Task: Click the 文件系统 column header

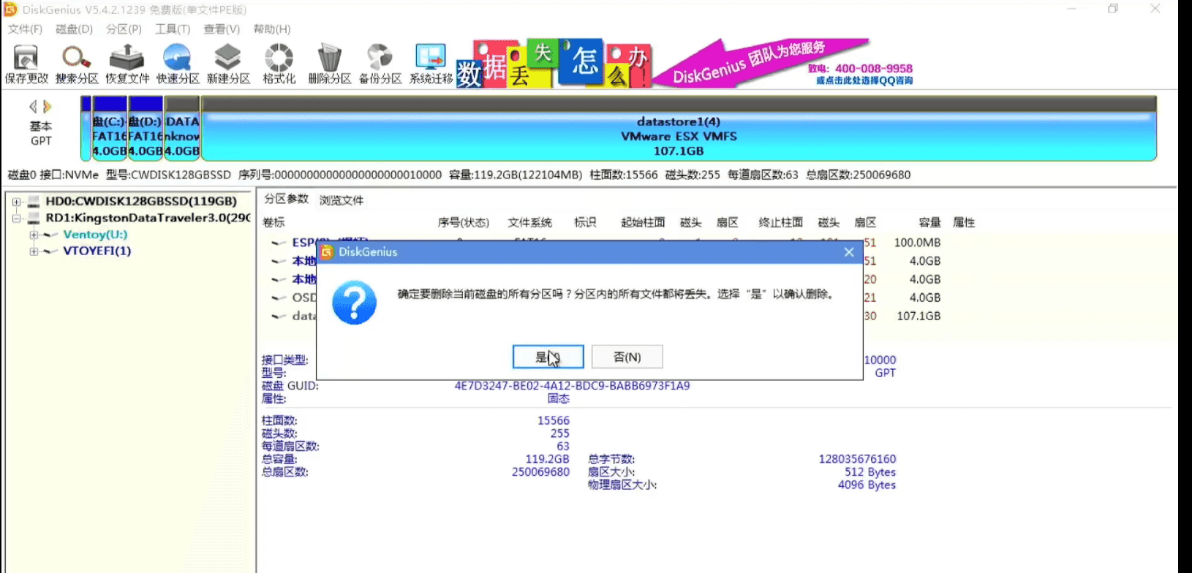Action: coord(530,222)
